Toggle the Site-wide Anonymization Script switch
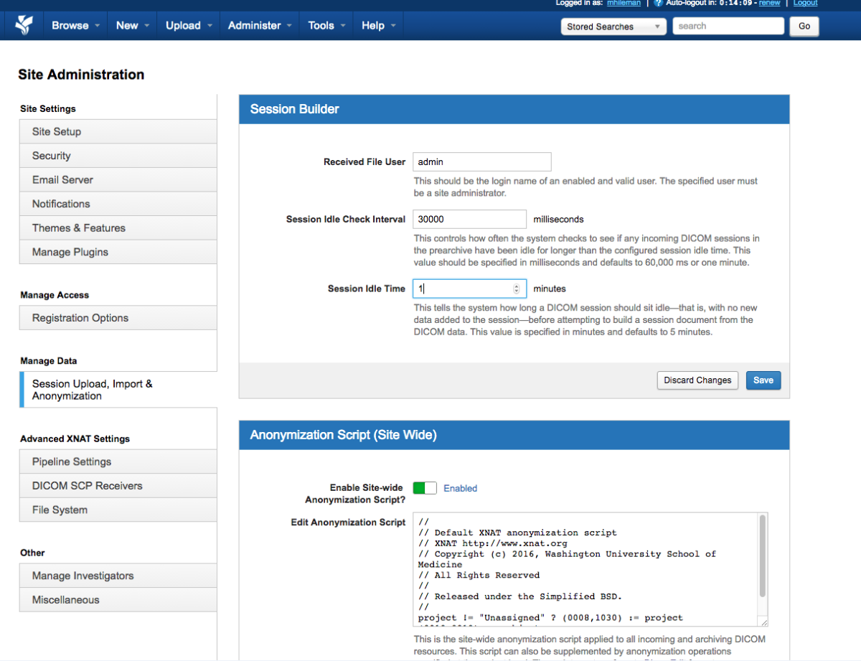 tap(424, 488)
